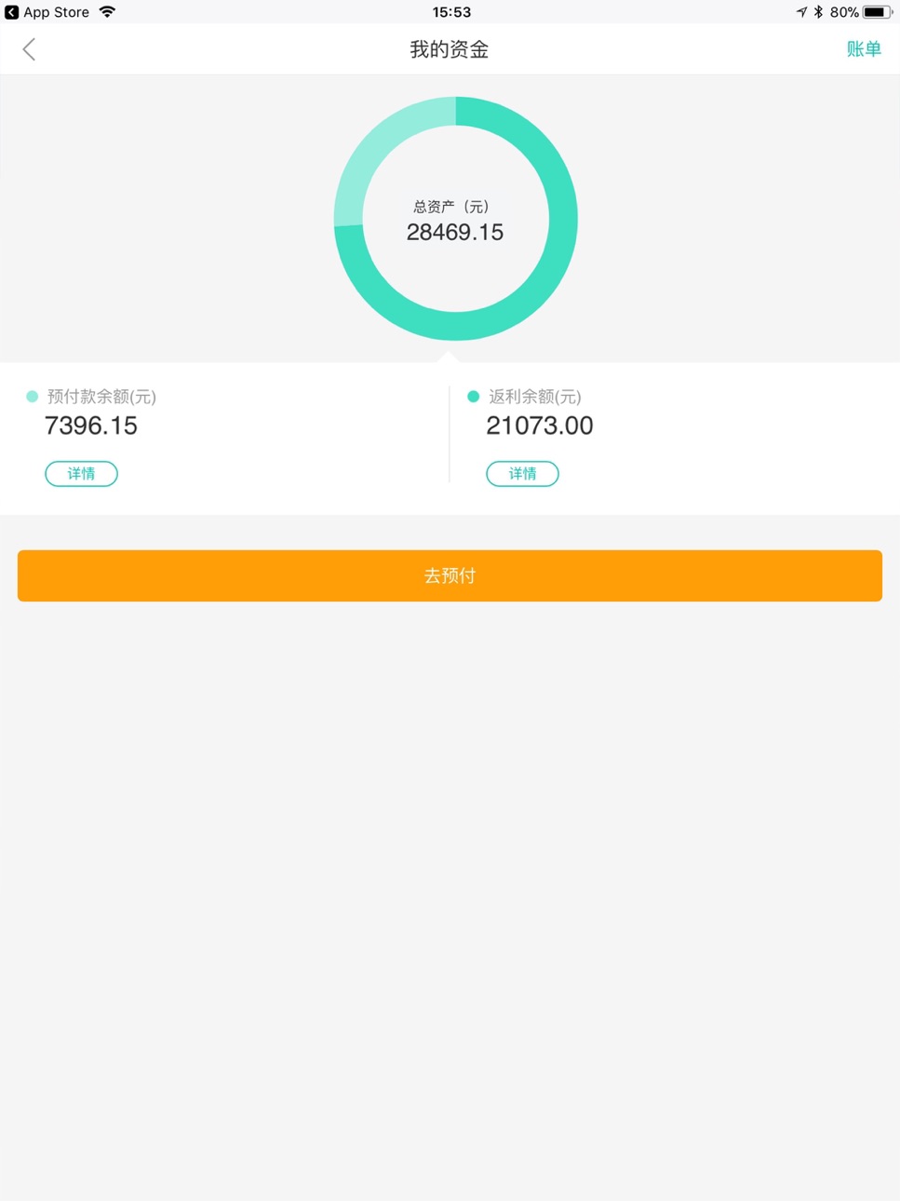Tap the 返利余额(元) label
The width and height of the screenshot is (900, 1201).
535,397
